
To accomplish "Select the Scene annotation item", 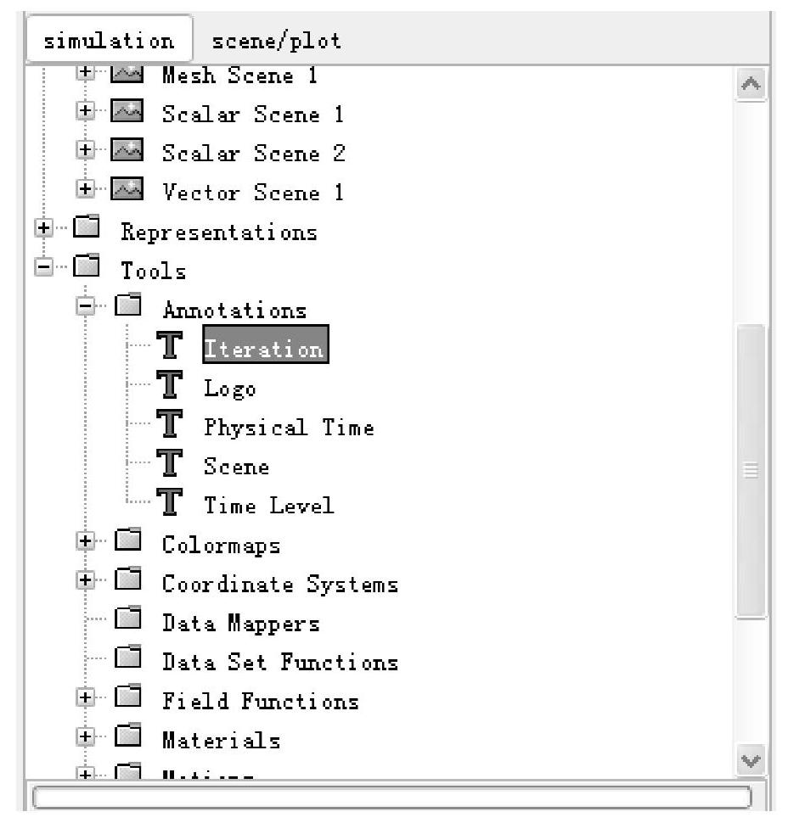I will [x=236, y=467].
